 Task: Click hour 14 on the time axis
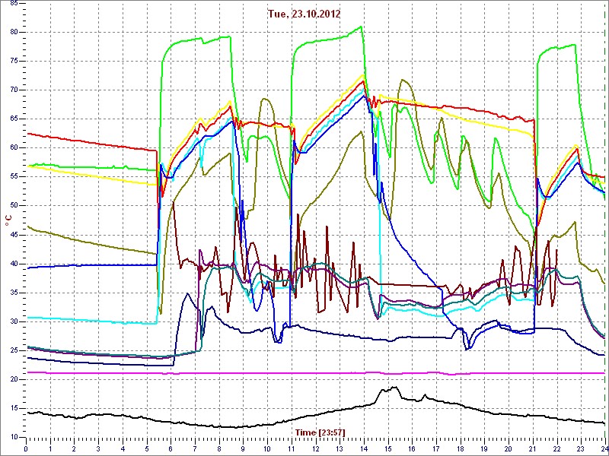364,449
